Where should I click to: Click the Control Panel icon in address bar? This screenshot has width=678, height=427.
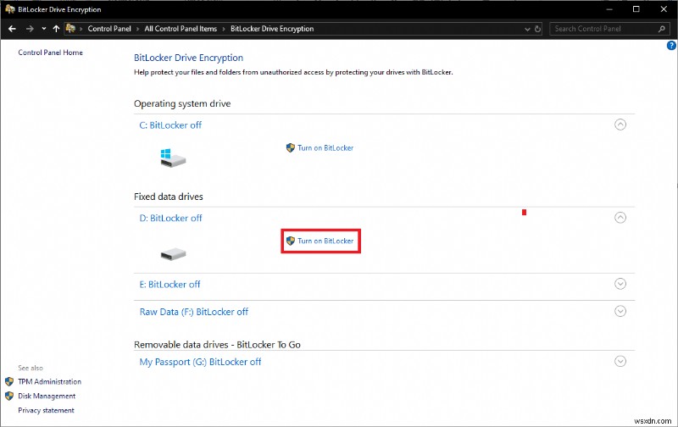tap(70, 29)
